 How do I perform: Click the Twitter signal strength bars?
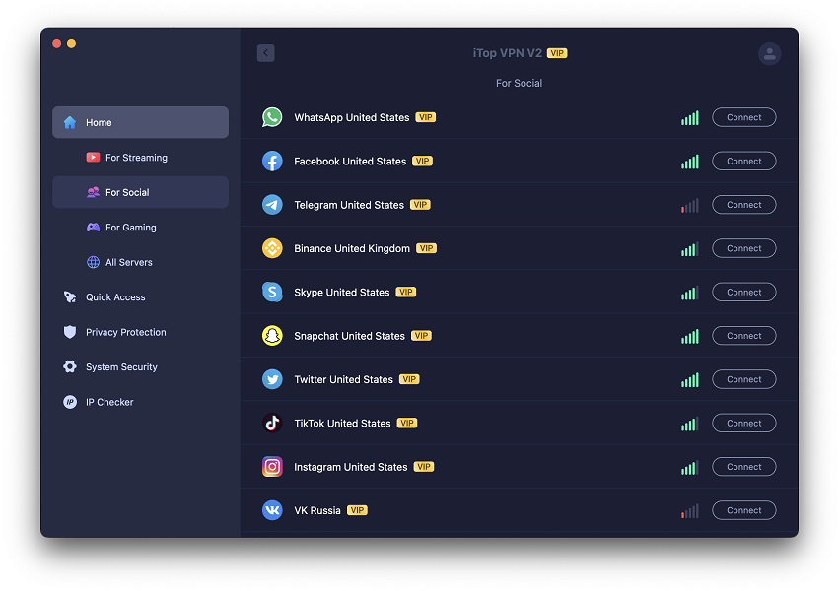pyautogui.click(x=690, y=380)
